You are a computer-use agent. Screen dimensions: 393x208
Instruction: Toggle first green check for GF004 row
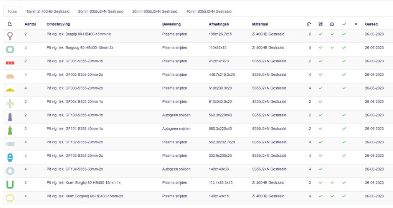(x=320, y=102)
